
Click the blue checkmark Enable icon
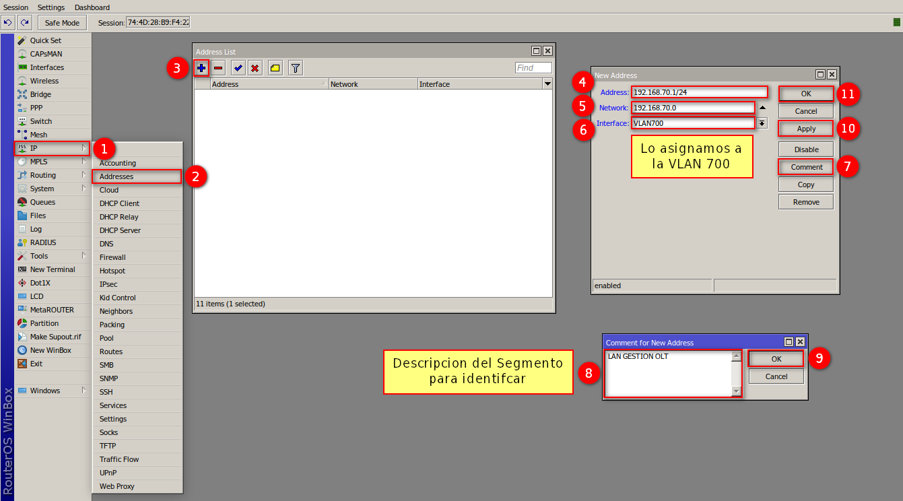point(238,68)
